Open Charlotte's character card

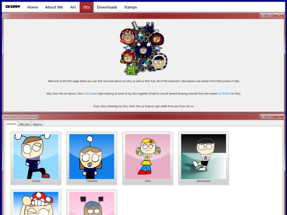[92, 158]
